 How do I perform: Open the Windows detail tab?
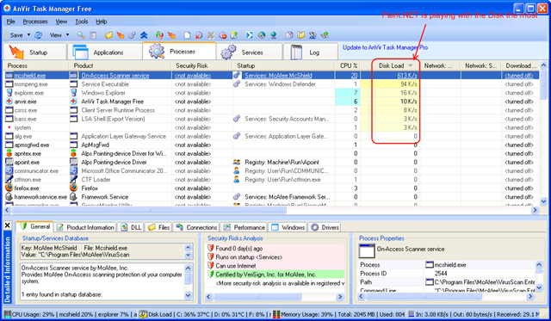pyautogui.click(x=288, y=227)
